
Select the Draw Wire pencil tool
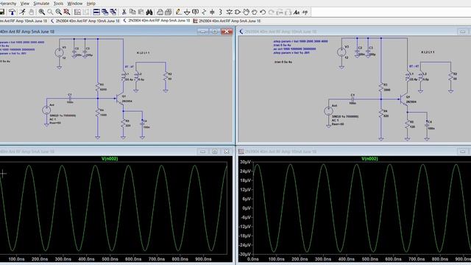click(x=178, y=12)
